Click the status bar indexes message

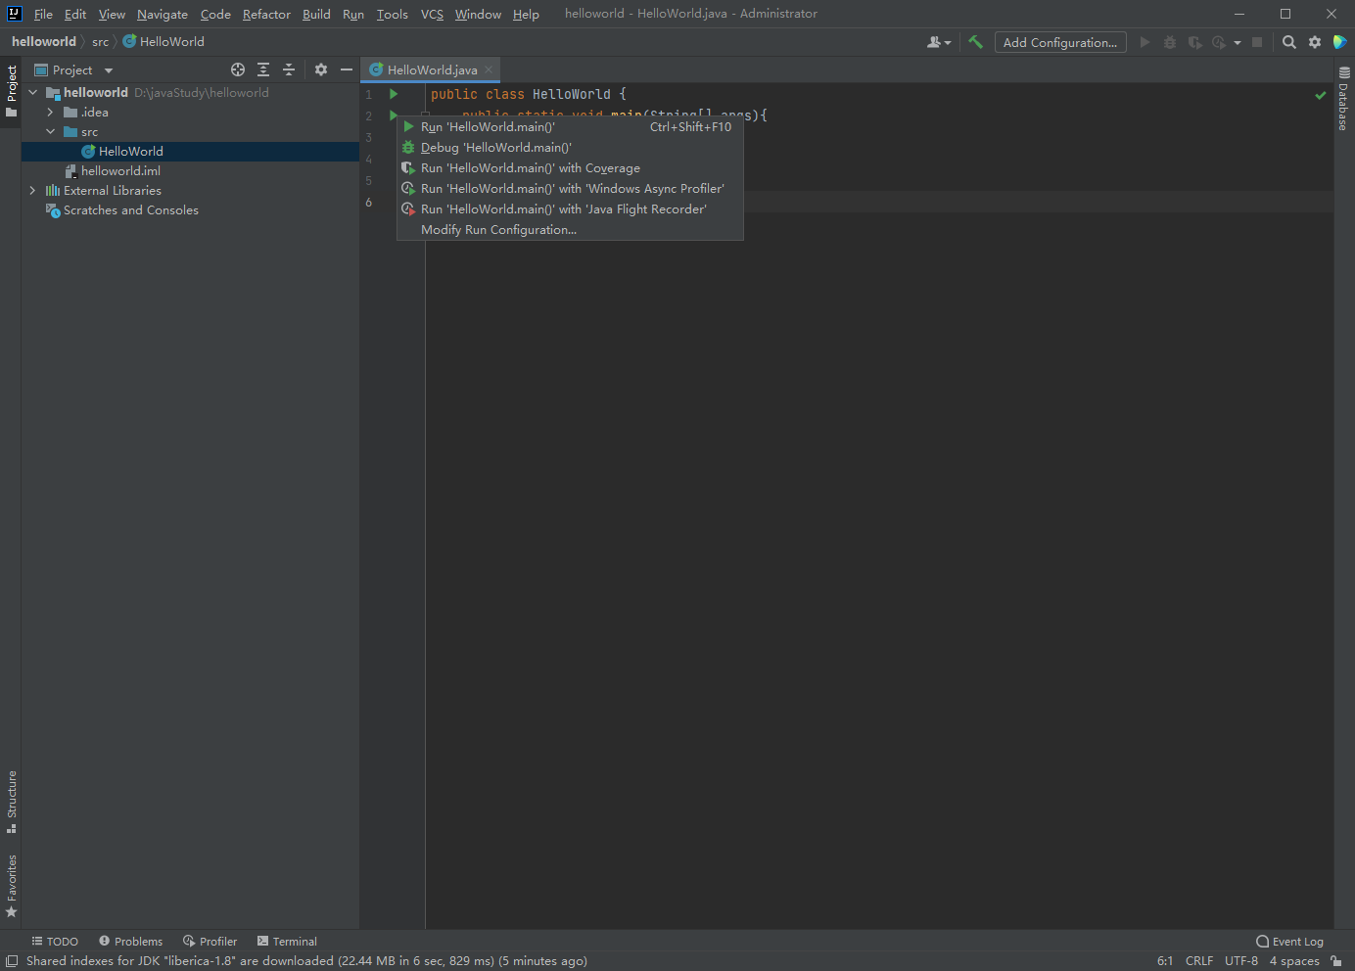coord(306,961)
